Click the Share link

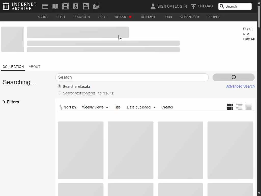[247, 29]
